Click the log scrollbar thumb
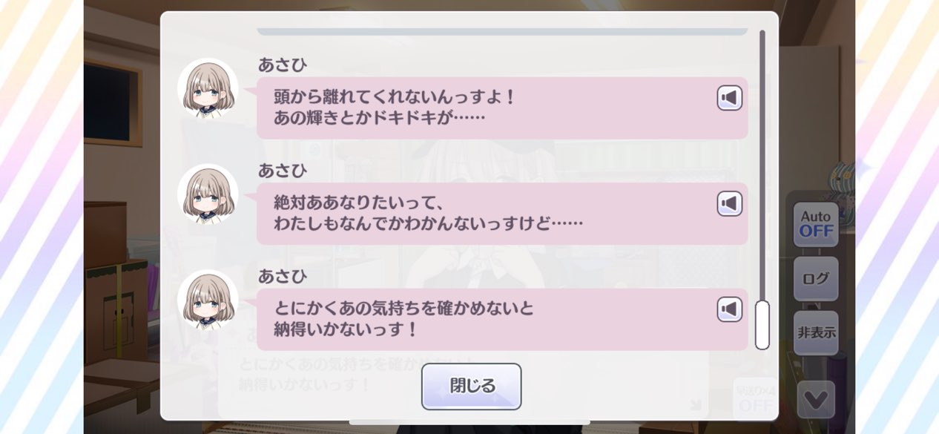Image resolution: width=939 pixels, height=434 pixels. tap(762, 325)
